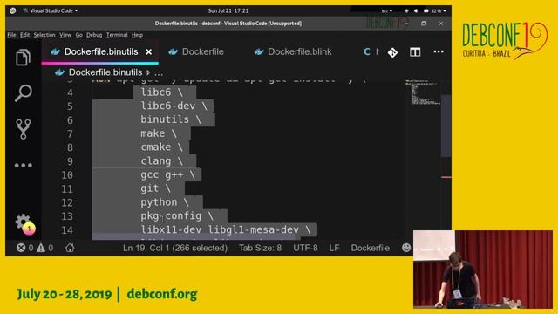Click the 'libc6-dev \' line text
Viewport: 558px width, 314px height.
coord(174,106)
